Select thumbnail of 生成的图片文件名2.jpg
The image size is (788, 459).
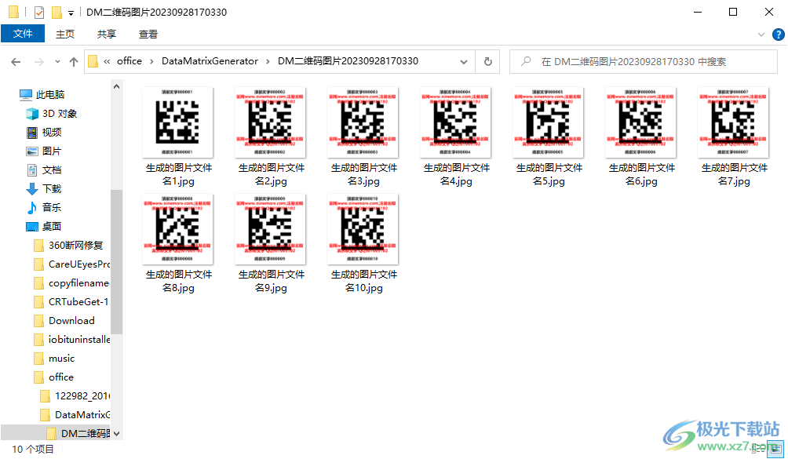[270, 122]
